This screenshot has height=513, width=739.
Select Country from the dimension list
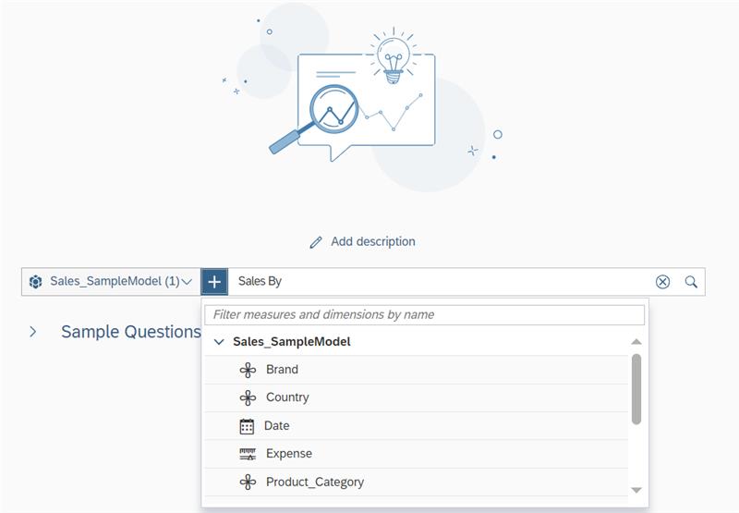click(417, 398)
